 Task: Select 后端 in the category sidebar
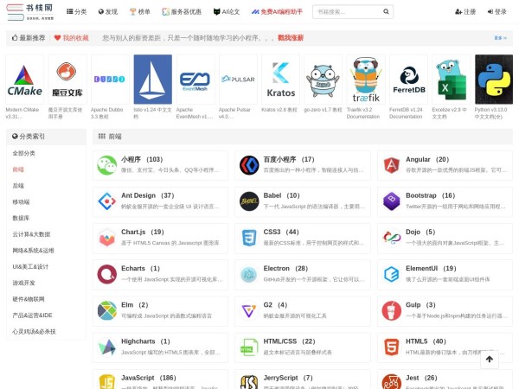(x=18, y=185)
